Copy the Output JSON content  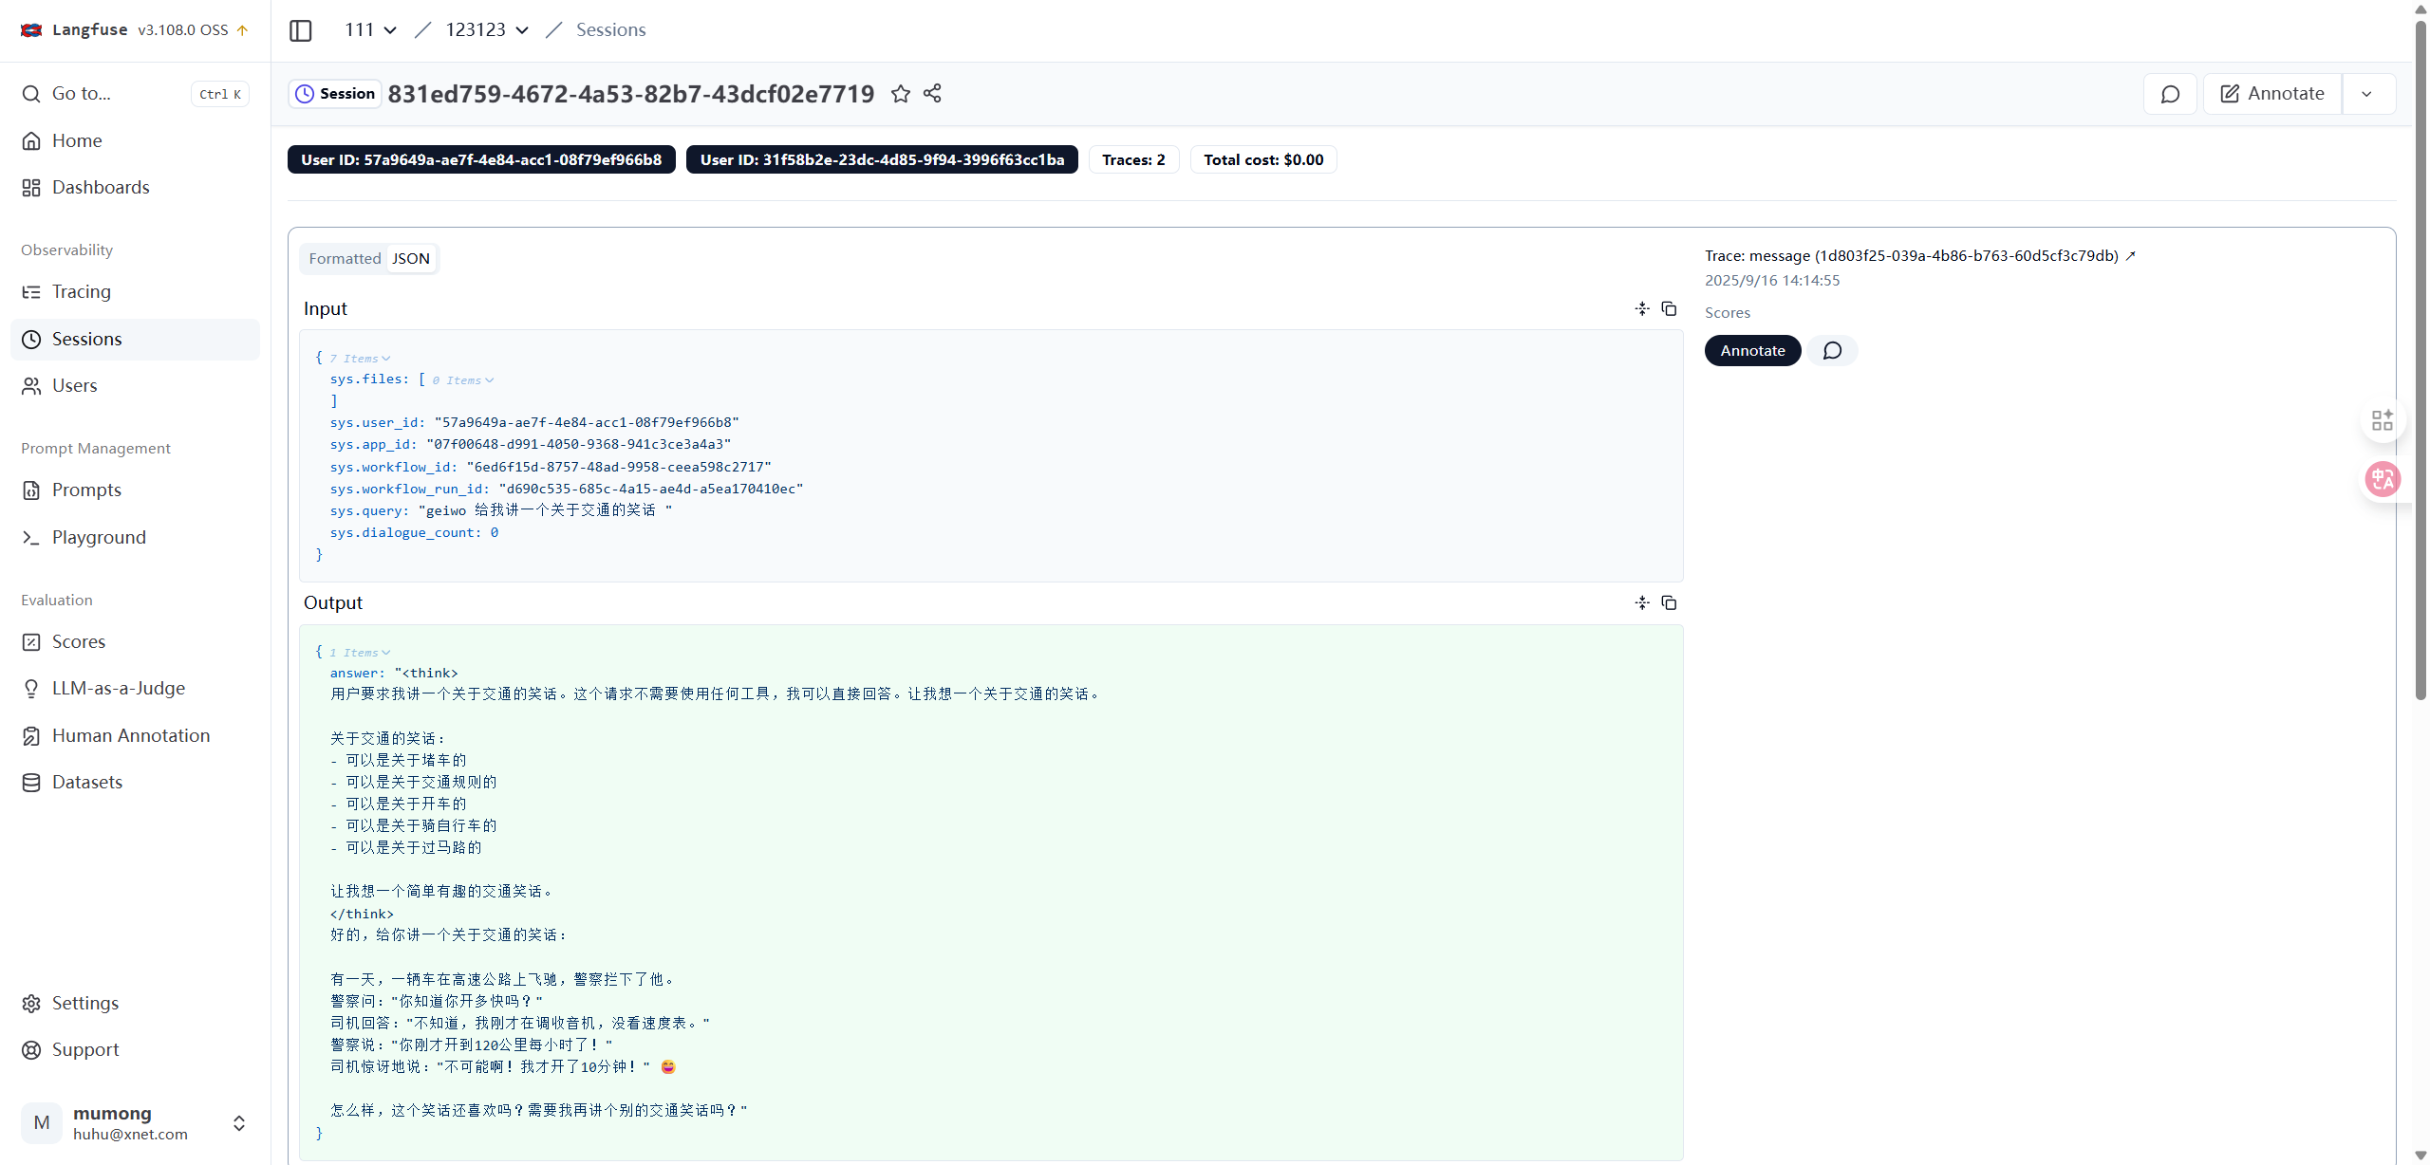[x=1669, y=603]
